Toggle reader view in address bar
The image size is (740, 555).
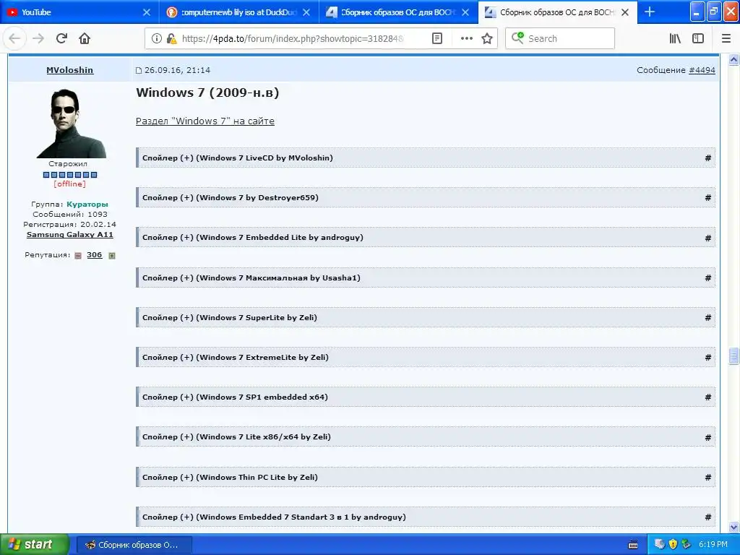437,39
